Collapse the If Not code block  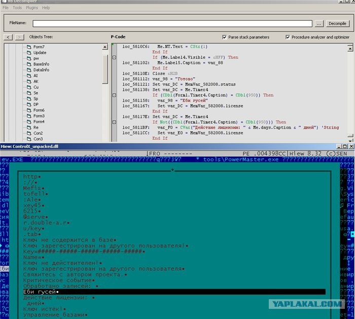point(114,122)
